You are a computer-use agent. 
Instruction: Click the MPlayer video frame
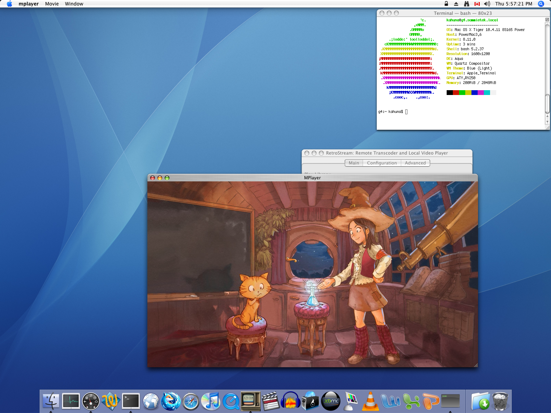pos(313,274)
